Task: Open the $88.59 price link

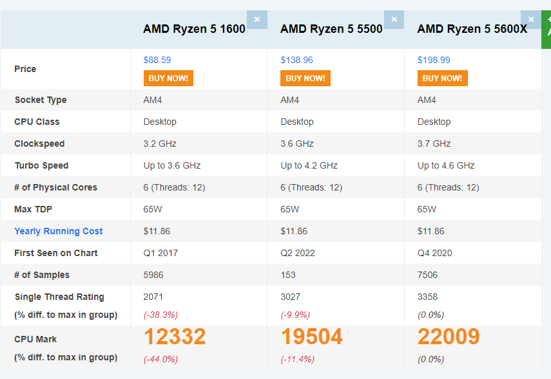Action: click(x=157, y=60)
